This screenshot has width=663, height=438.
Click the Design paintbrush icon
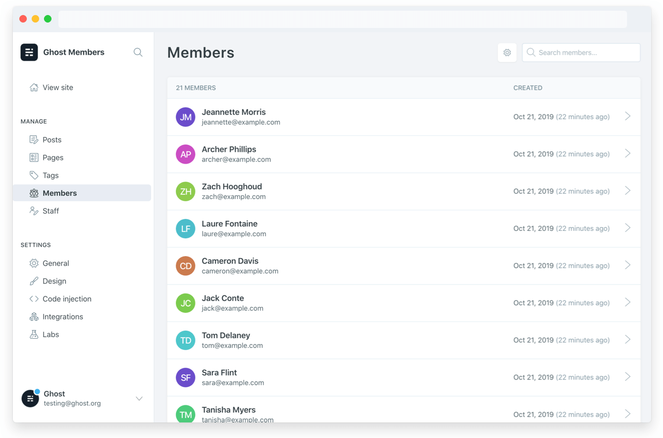click(x=33, y=281)
